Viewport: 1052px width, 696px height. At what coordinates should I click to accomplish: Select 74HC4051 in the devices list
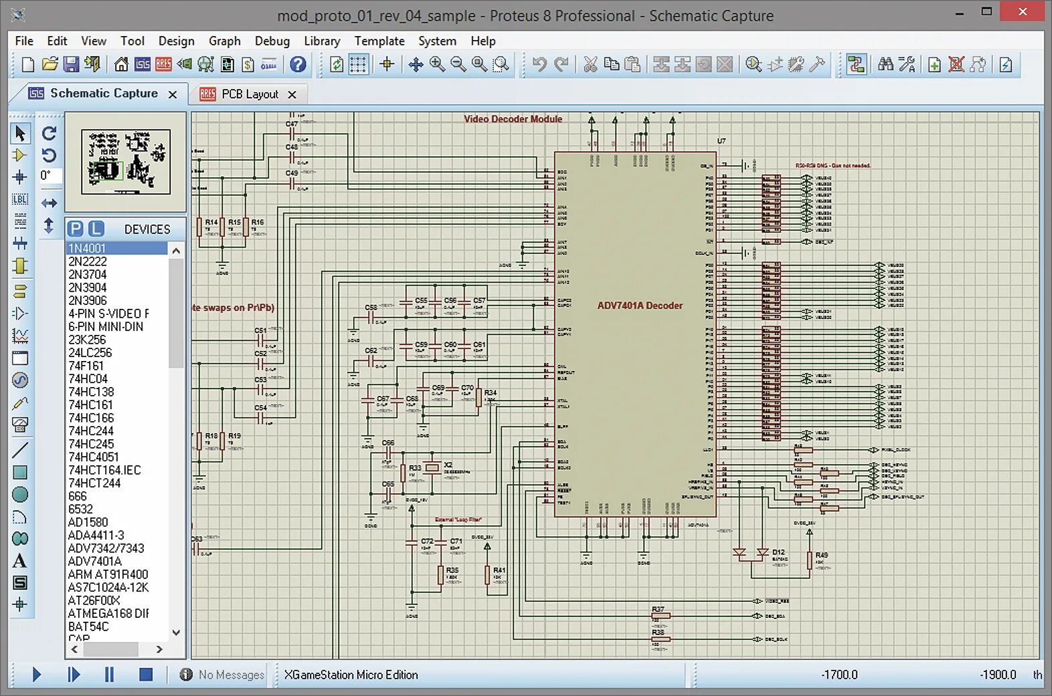(x=116, y=457)
